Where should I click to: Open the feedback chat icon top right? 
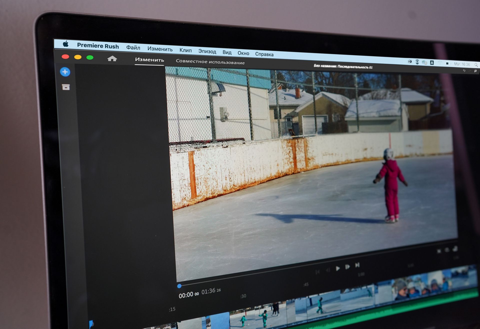(x=476, y=71)
